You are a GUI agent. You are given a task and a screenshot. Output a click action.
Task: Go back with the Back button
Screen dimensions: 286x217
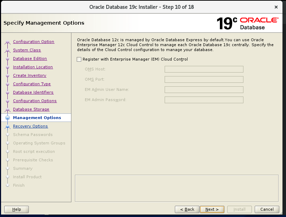point(187,209)
